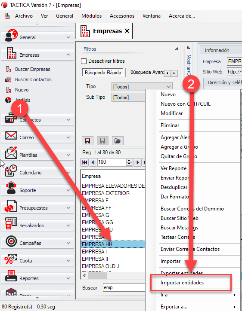Image resolution: width=242 pixels, height=311 pixels.
Task: Open the Archivo menu
Action: [x=24, y=16]
